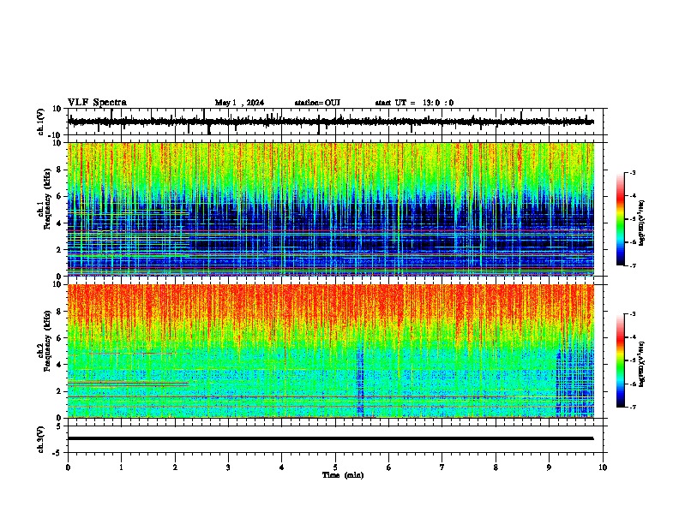Viewport: 679px width, 524px height.
Task: Click the ch.1 spectrogram color scale bar
Action: coord(620,219)
